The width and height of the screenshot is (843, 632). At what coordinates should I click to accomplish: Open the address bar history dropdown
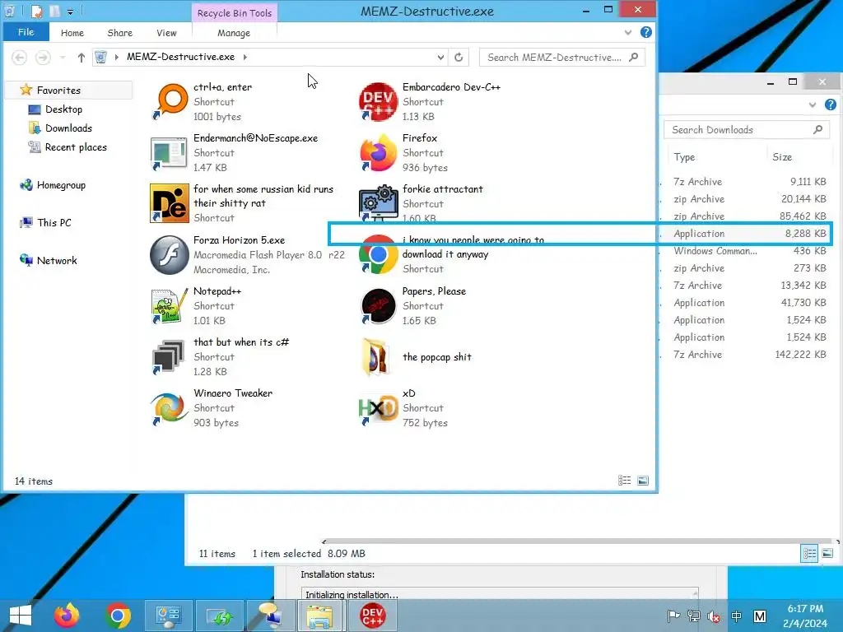coord(440,57)
